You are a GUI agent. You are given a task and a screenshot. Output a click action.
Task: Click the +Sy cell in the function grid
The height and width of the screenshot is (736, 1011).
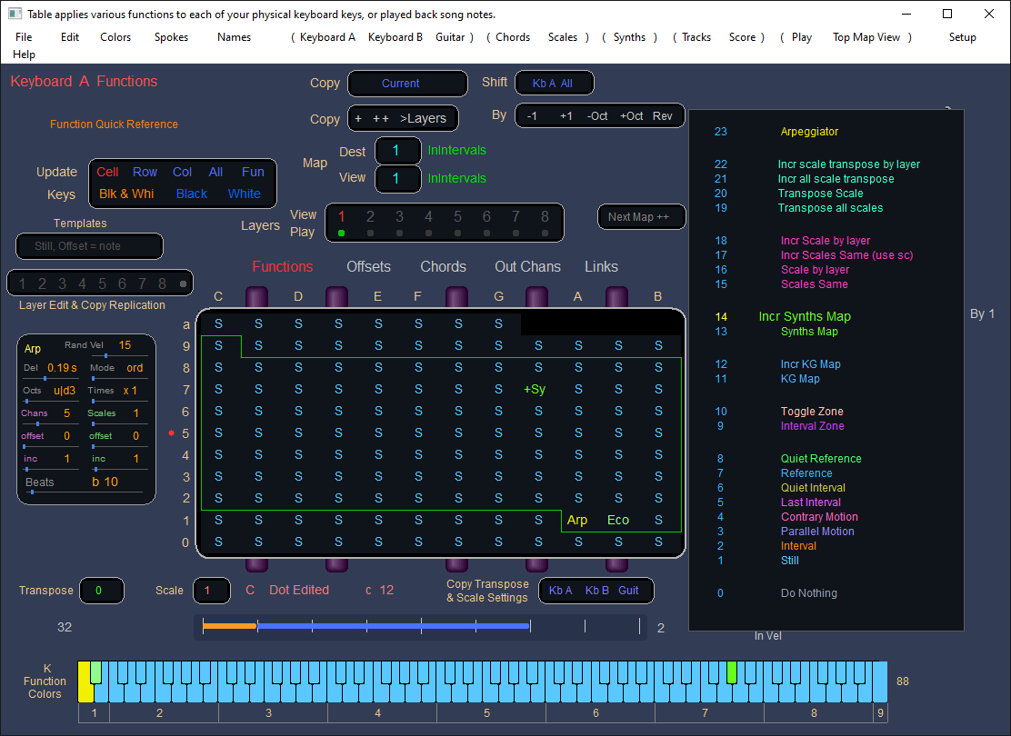click(x=535, y=389)
